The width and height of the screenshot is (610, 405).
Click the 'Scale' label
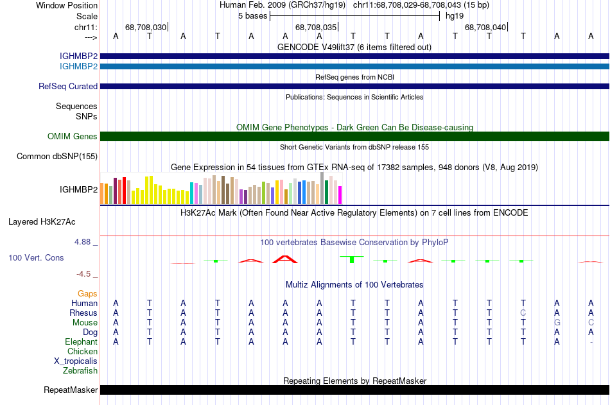click(87, 16)
